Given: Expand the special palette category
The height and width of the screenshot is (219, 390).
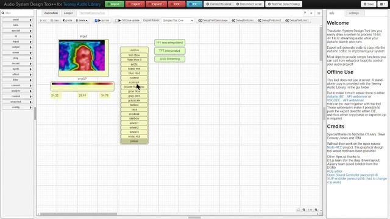Looking at the screenshot, I should click(17, 30).
